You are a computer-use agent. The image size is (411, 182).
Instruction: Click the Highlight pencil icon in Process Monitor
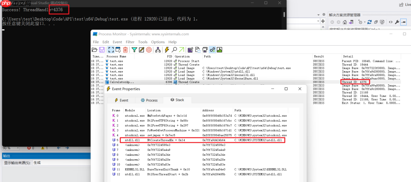pyautogui.click(x=142, y=49)
